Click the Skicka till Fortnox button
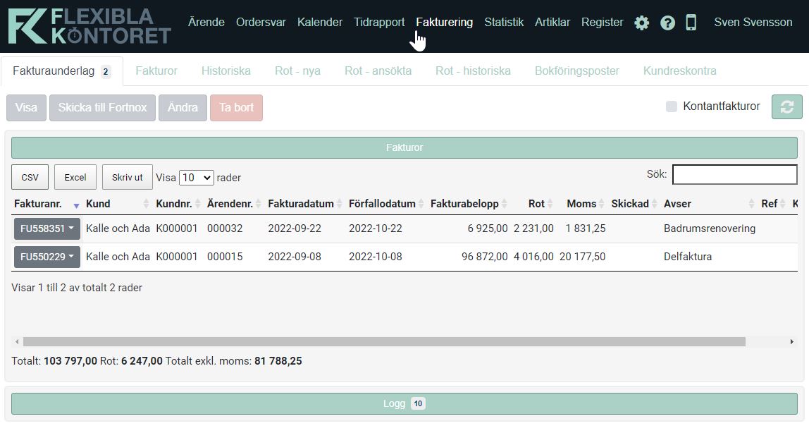The height and width of the screenshot is (445, 809). point(102,107)
